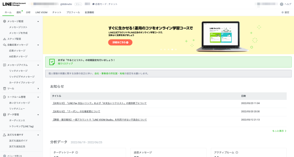The width and height of the screenshot is (294, 157).
Task: Collapse the トークルーム管理 section arrow
Action: (x=38, y=97)
